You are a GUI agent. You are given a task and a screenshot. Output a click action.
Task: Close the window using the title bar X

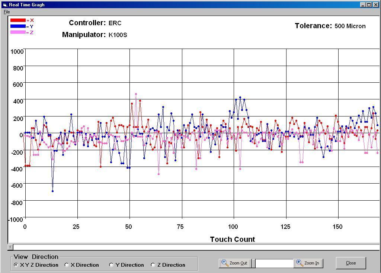click(375, 5)
